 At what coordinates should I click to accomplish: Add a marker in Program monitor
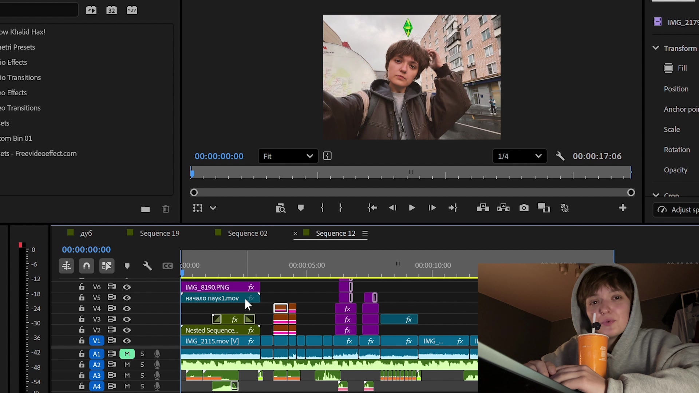click(x=301, y=208)
